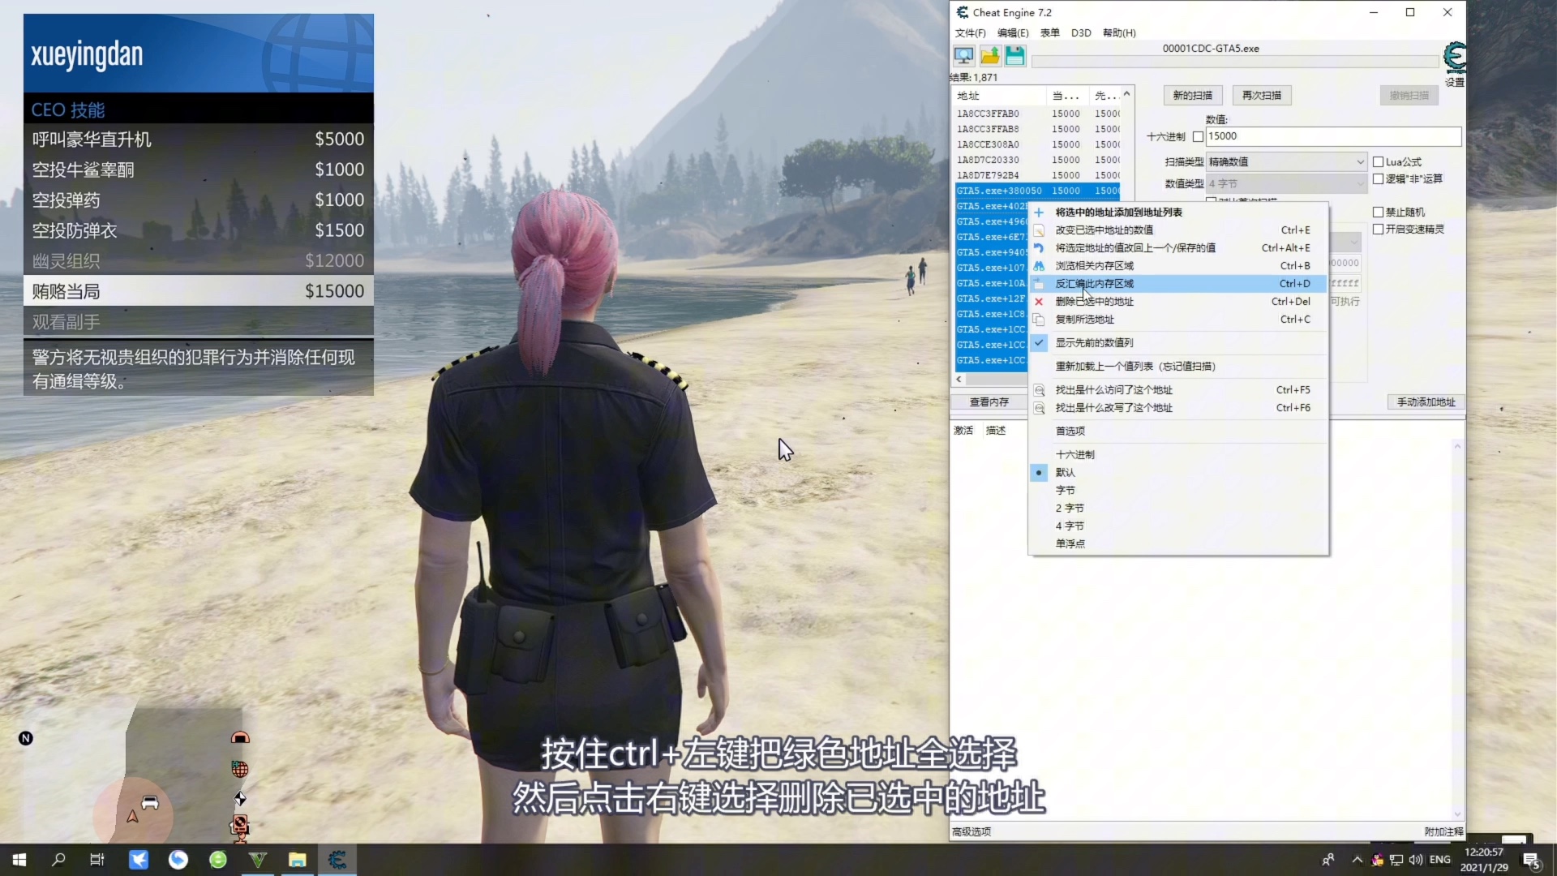Click the 新的扫描 button

coord(1192,96)
